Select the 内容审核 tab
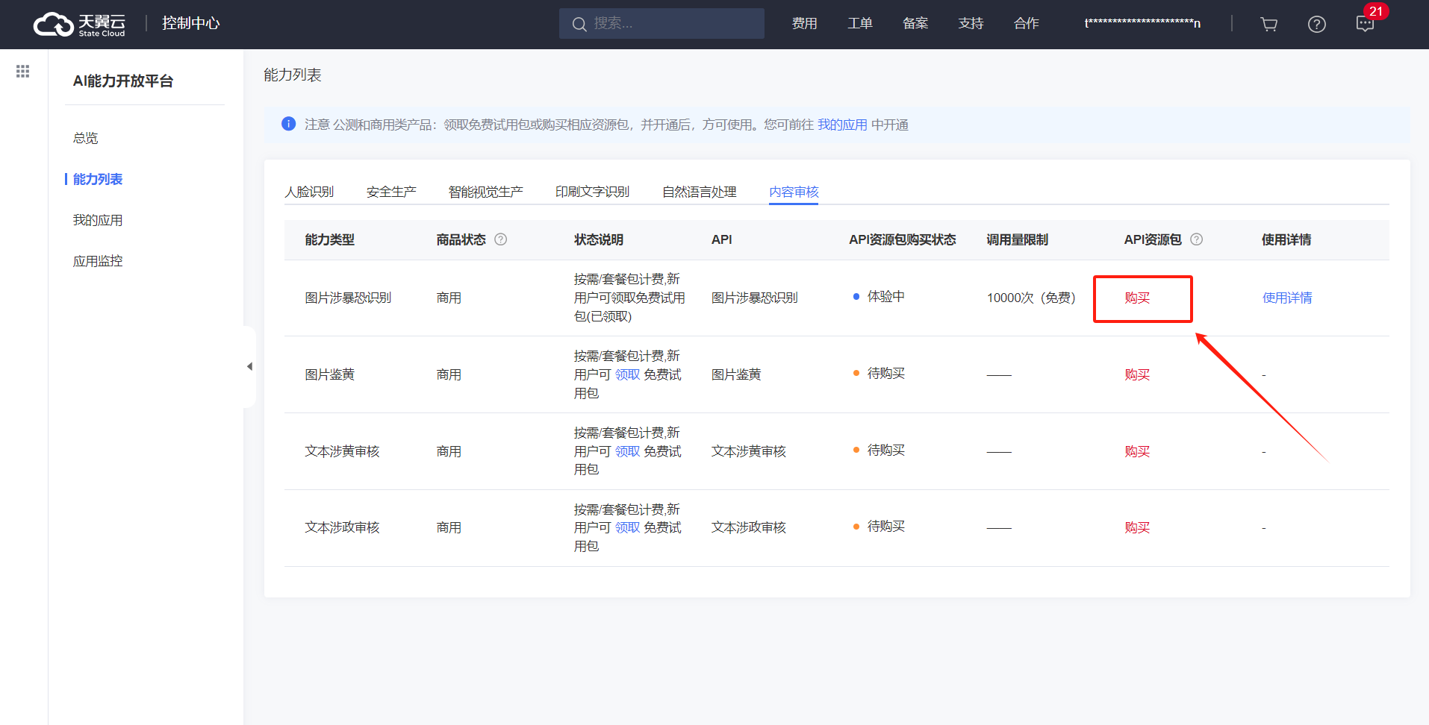Viewport: 1429px width, 725px height. (x=794, y=192)
